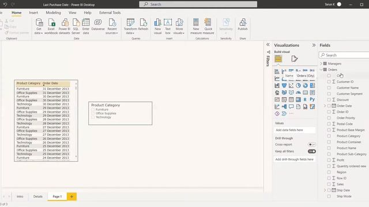Open the Help ribbon tab
The height and width of the screenshot is (207, 369).
point(88,13)
